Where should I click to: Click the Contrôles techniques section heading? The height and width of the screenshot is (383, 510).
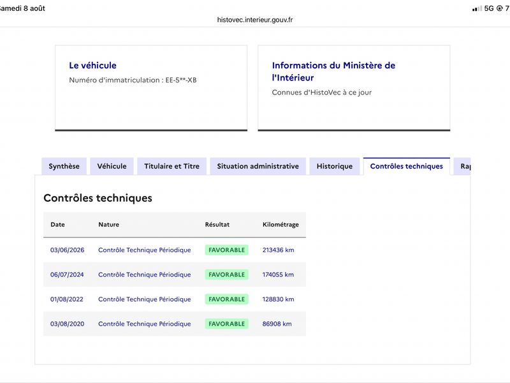[98, 198]
